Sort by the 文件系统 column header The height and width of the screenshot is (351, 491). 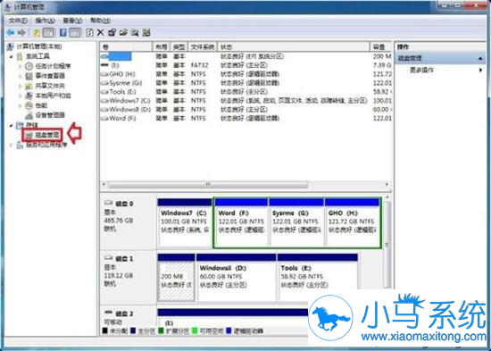pyautogui.click(x=203, y=47)
